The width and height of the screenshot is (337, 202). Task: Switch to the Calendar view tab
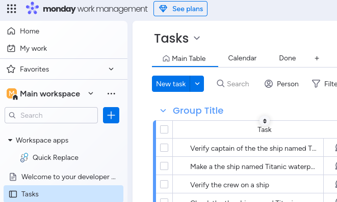tap(242, 58)
